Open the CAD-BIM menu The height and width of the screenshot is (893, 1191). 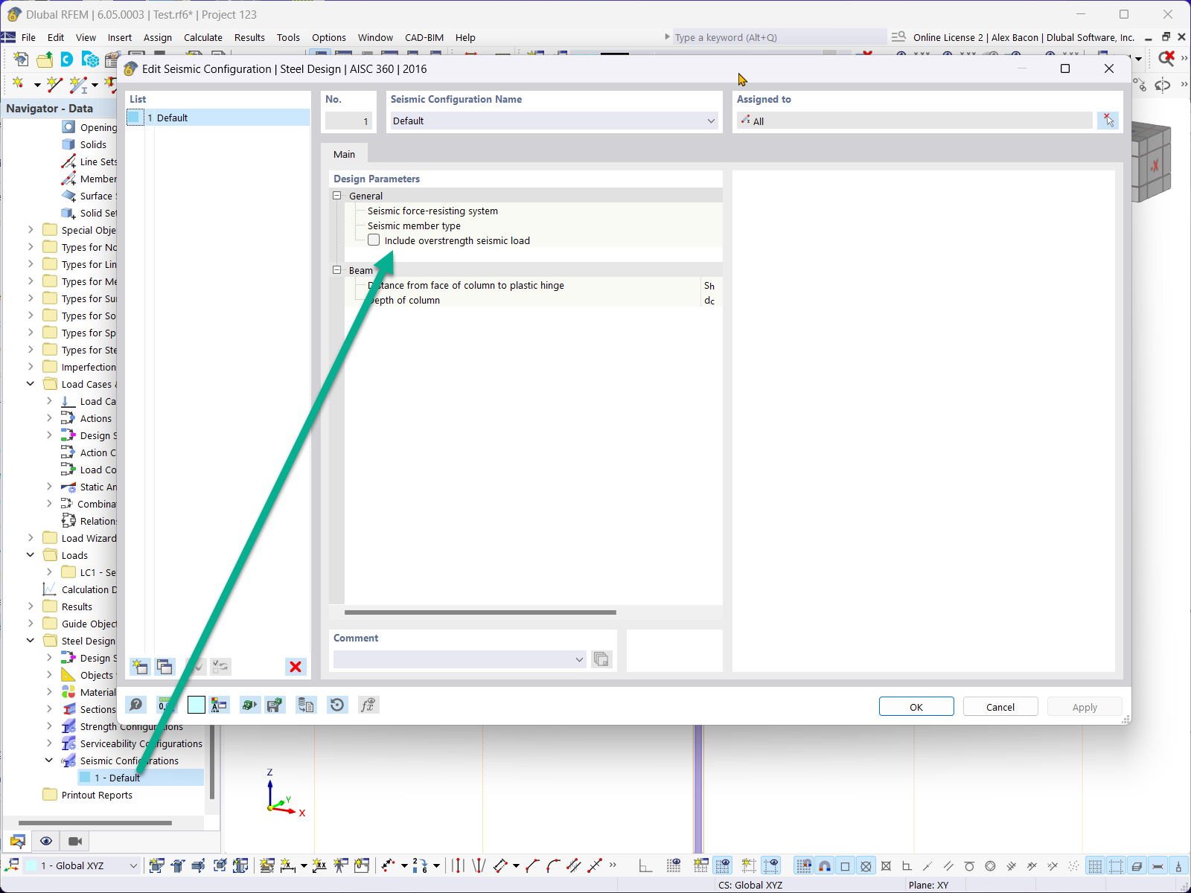pos(424,37)
